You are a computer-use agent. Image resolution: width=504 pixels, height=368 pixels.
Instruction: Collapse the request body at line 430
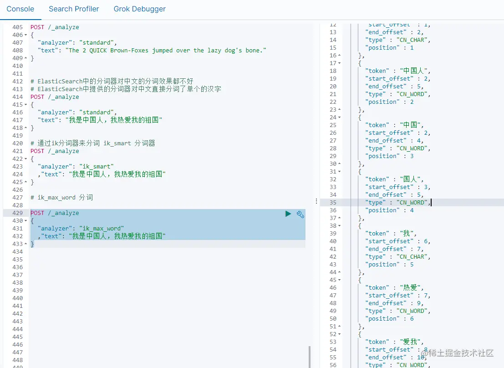point(25,221)
